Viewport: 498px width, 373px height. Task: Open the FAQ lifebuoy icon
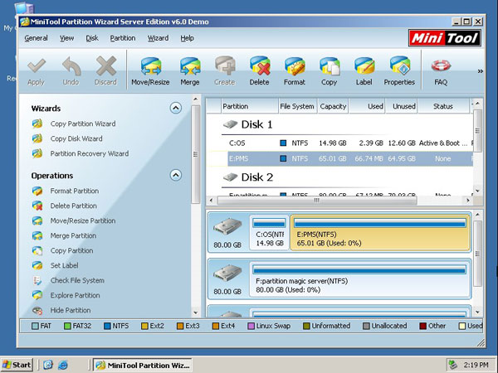pos(441,65)
